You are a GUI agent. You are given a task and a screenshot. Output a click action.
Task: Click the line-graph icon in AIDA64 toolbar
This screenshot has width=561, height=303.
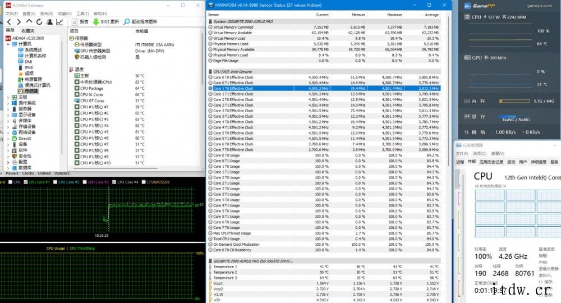[x=59, y=22]
